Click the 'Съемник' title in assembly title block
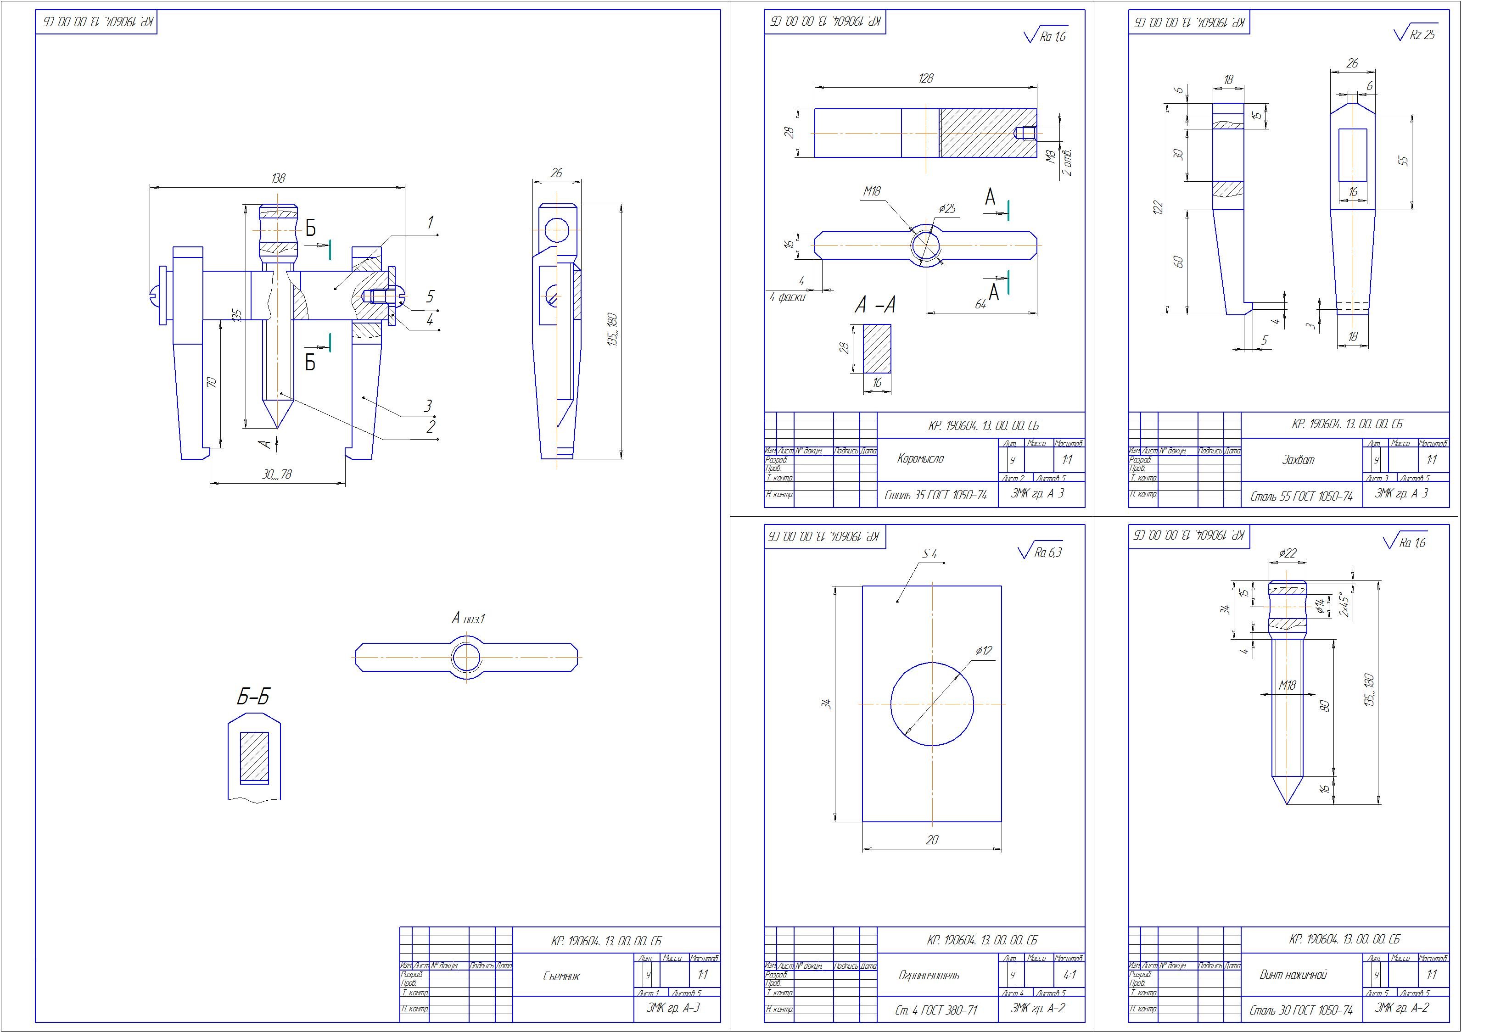This screenshot has height=1032, width=1495. pos(561,976)
